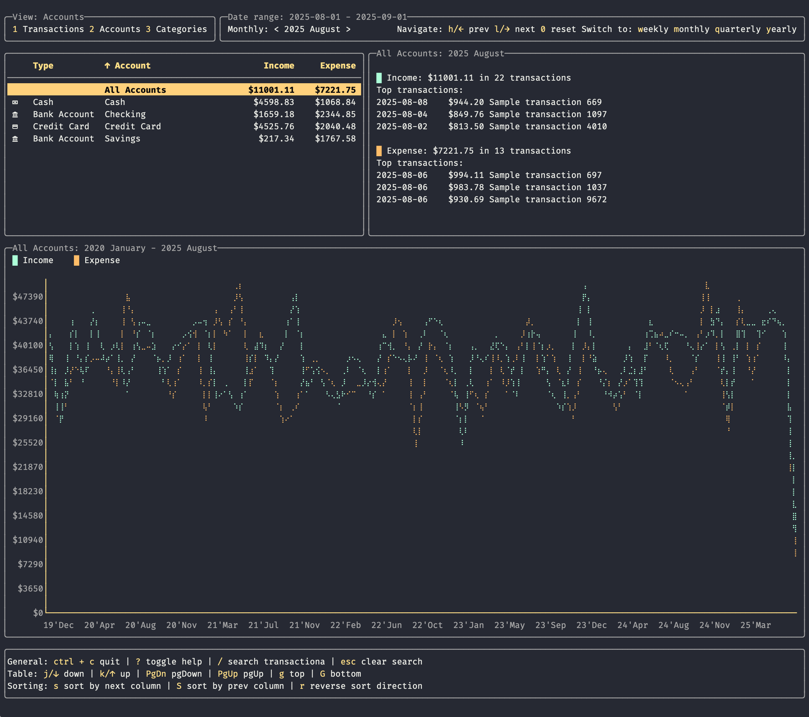
Task: Click the credit card icon beside Credit Card
Action: [x=15, y=126]
